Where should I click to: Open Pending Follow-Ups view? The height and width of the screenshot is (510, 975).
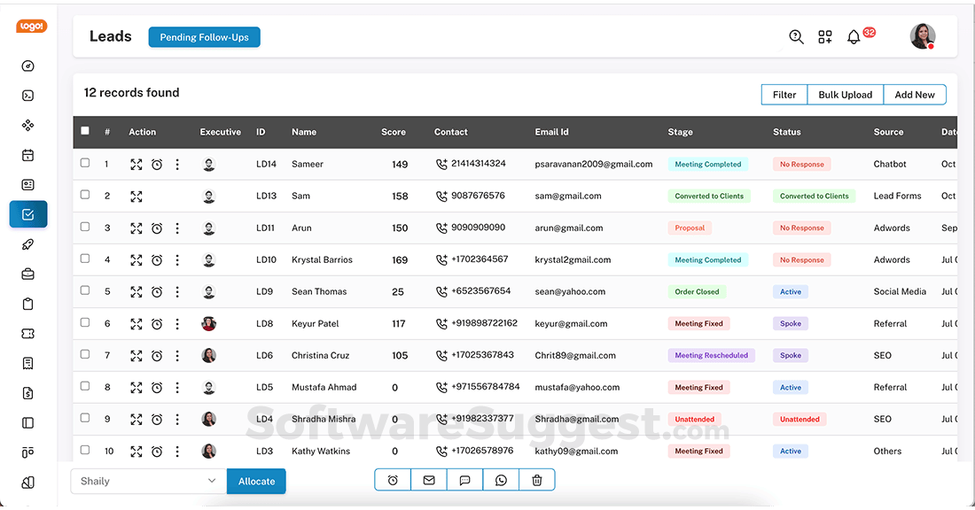pos(204,37)
